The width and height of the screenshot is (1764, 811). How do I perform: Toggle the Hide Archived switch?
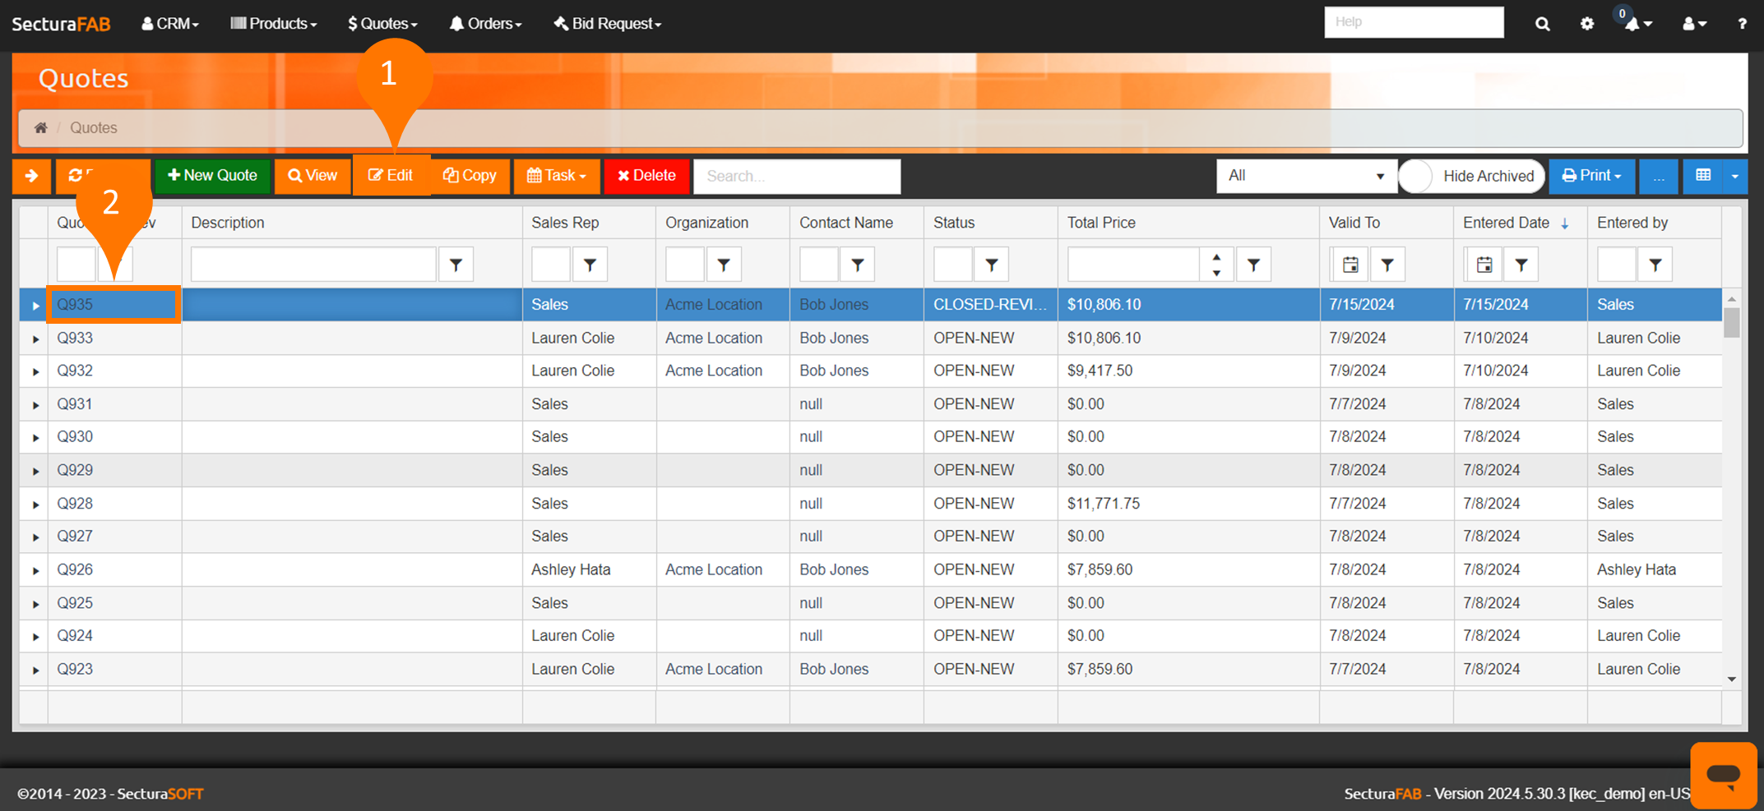(x=1418, y=176)
